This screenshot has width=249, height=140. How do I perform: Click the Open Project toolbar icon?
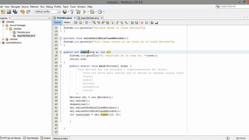pyautogui.click(x=9, y=12)
